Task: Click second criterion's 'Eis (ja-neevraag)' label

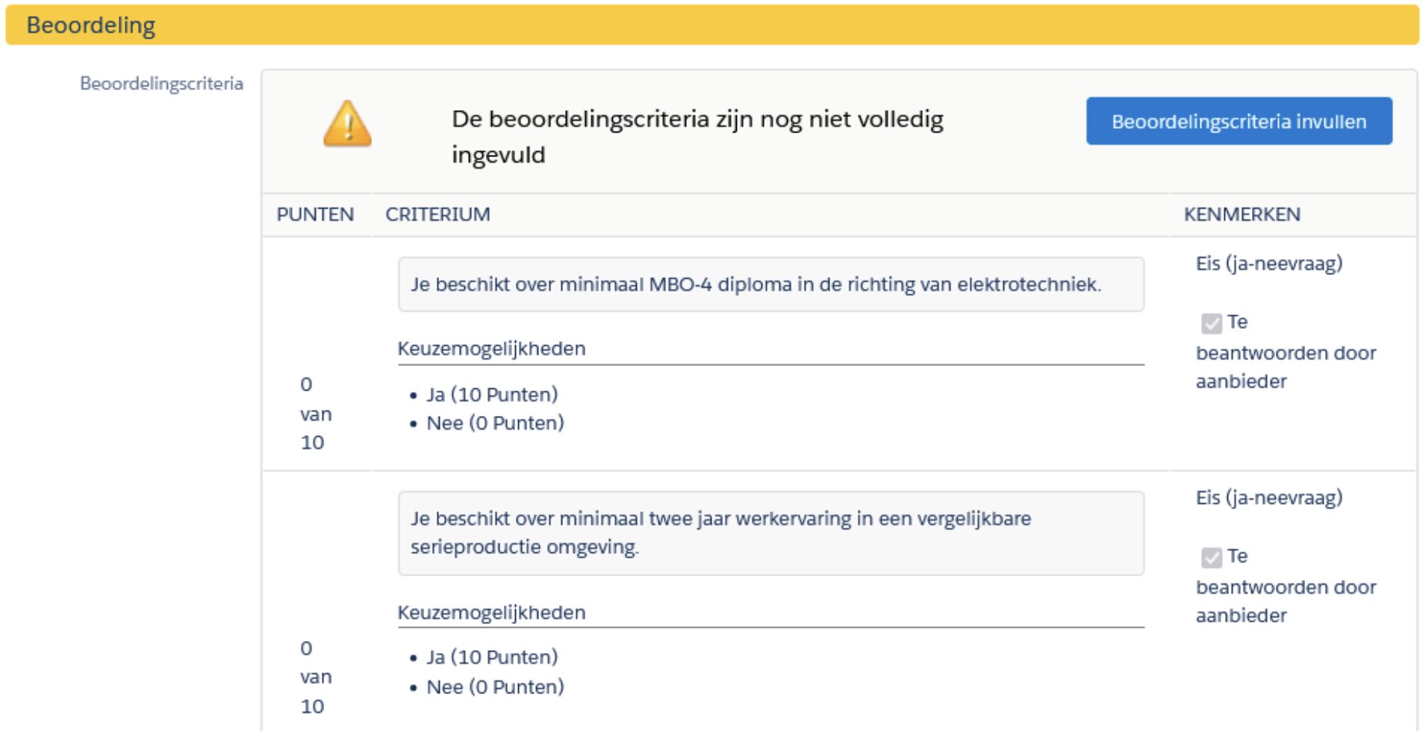Action: (1269, 498)
